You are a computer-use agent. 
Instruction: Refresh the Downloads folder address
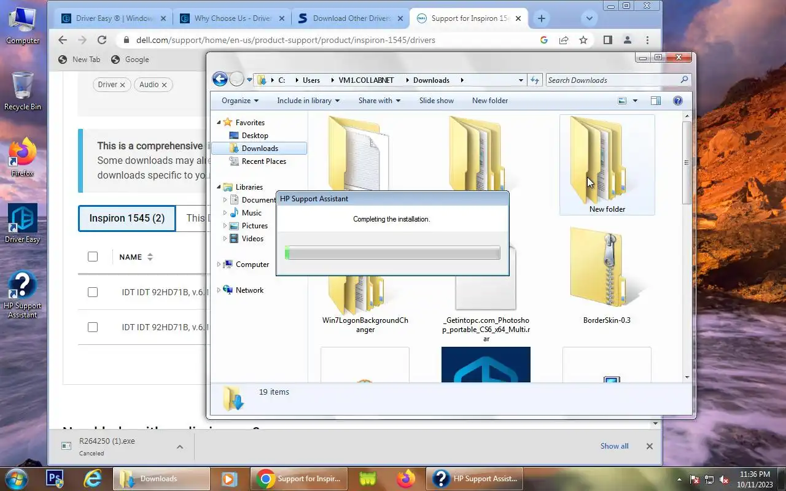click(x=535, y=80)
